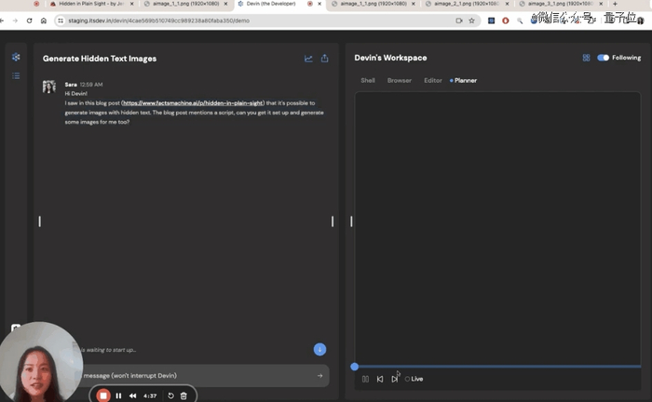Toggle the Live mode indicator
The image size is (652, 402).
click(414, 379)
